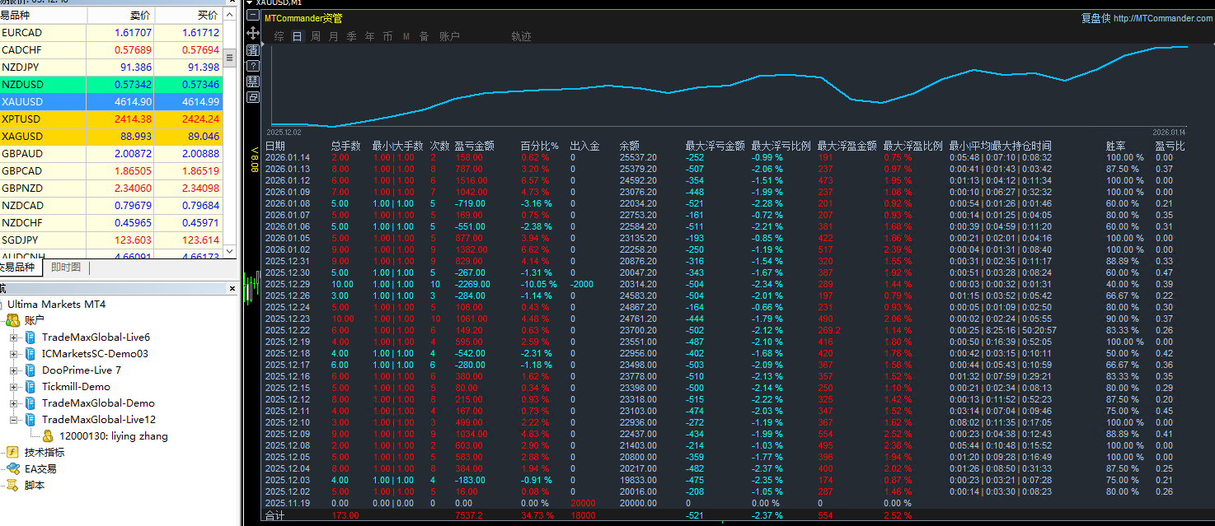Screen dimensions: 1215x526
Task: Click the 清 clear icon in side strip
Action: tap(253, 49)
